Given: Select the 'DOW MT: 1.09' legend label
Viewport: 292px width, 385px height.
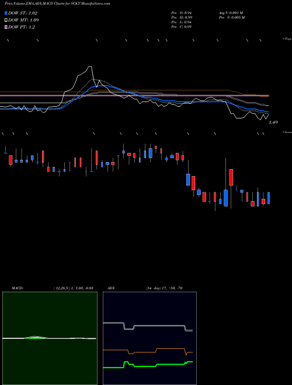Looking at the screenshot, I should pos(23,20).
